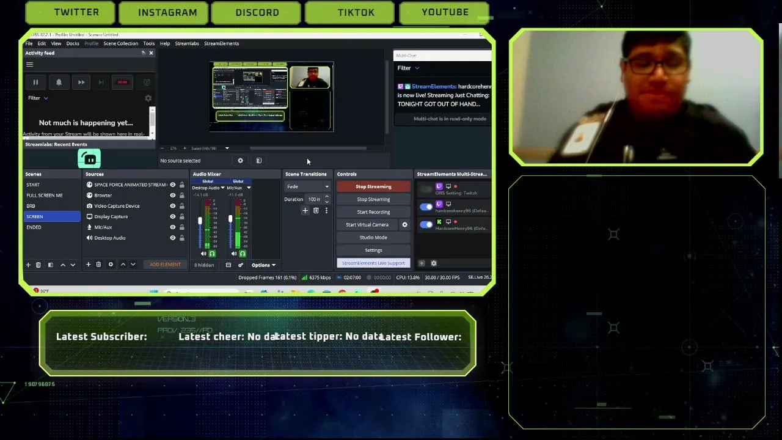The width and height of the screenshot is (782, 440).
Task: Open source properties gear beside No source selected
Action: tap(240, 161)
